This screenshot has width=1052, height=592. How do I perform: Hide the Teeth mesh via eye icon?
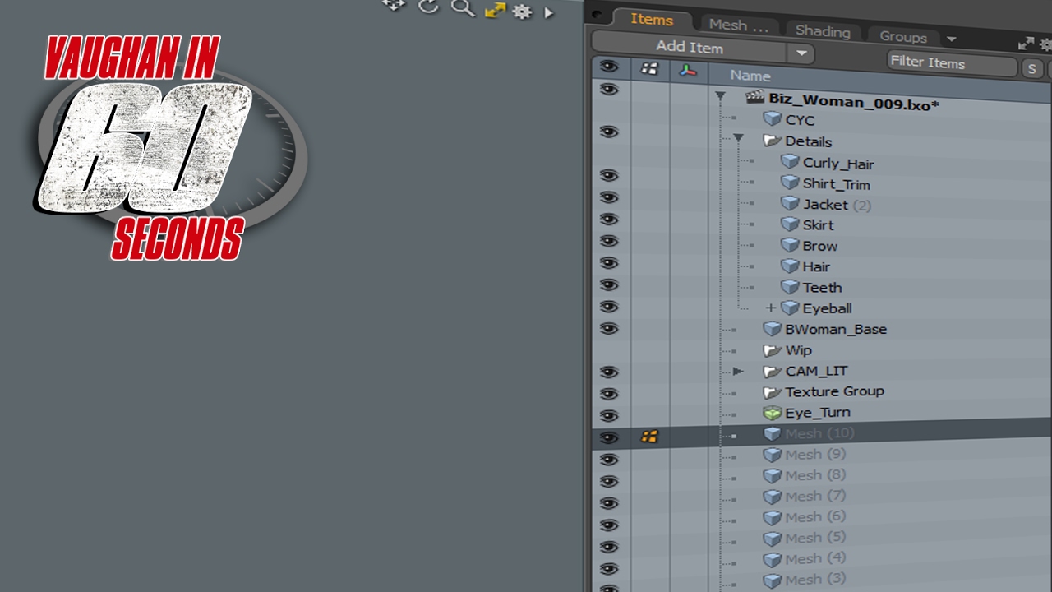(608, 284)
